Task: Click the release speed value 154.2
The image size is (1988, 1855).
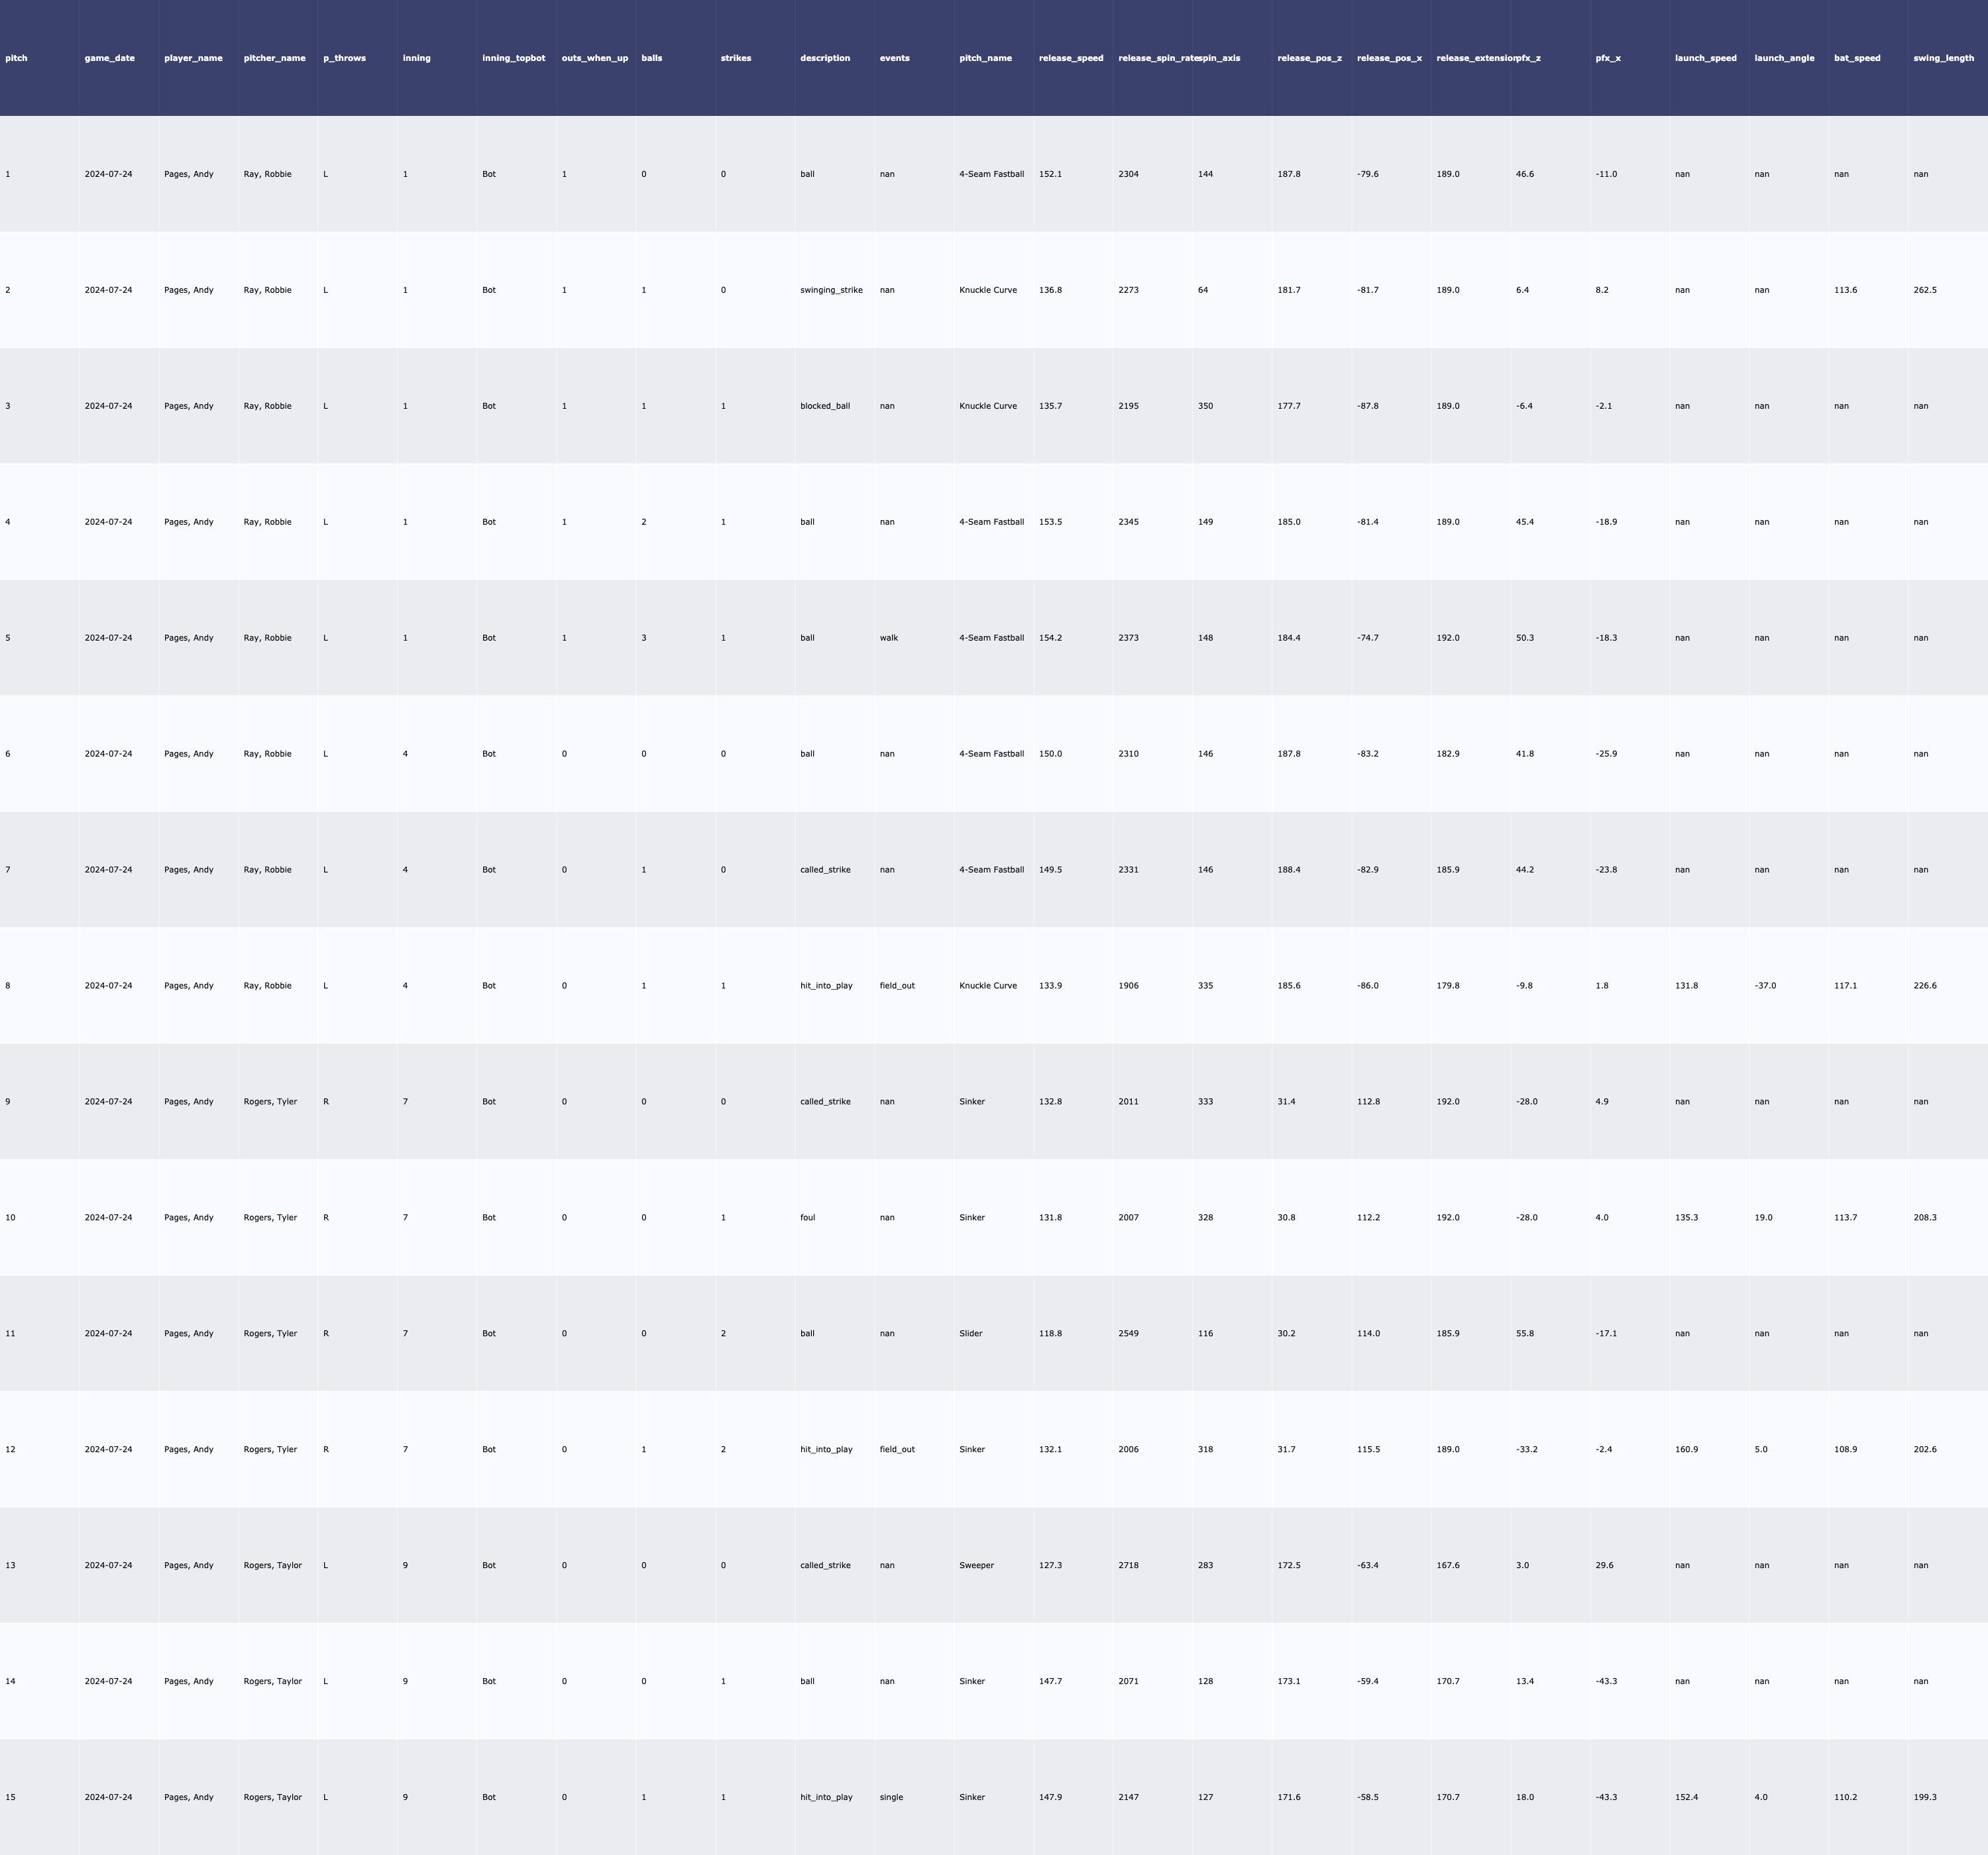Action: tap(1050, 638)
